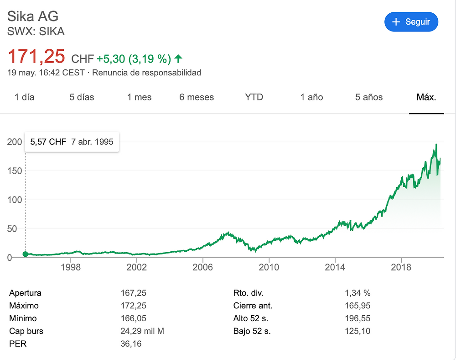Click the green data point marker on chart
This screenshot has height=360, width=456.
click(25, 254)
